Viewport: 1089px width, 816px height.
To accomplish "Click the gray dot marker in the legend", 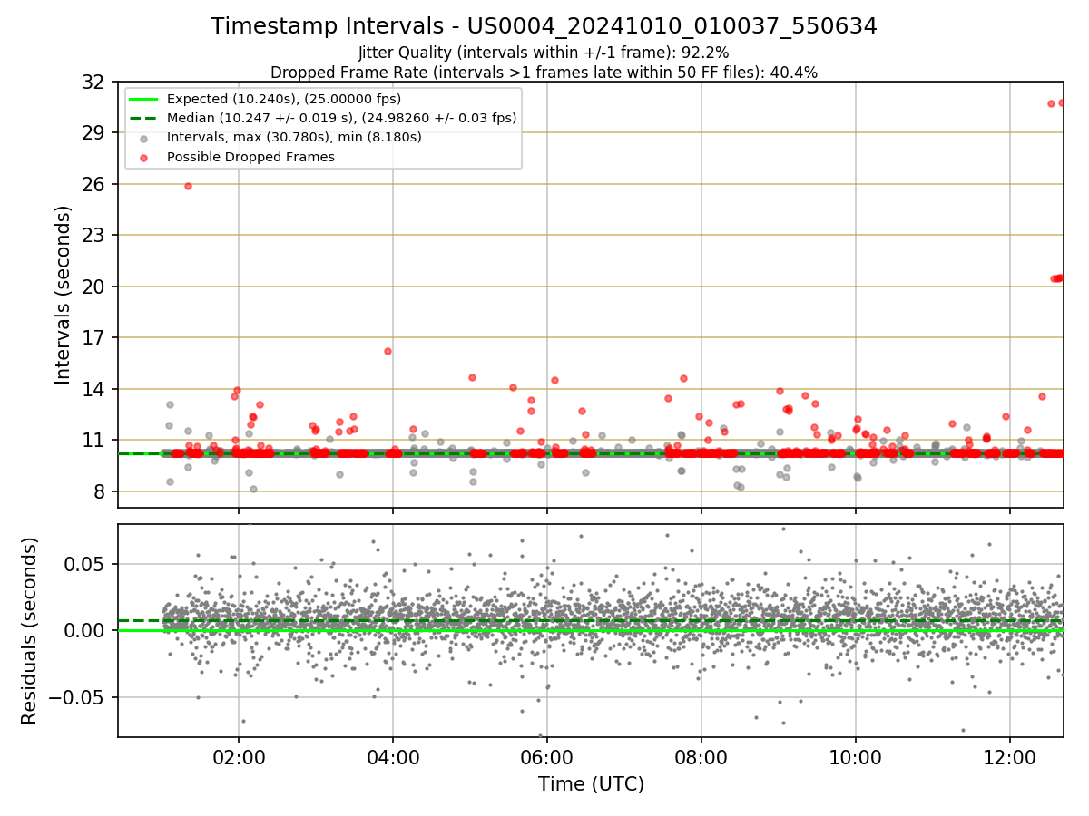I will [144, 138].
